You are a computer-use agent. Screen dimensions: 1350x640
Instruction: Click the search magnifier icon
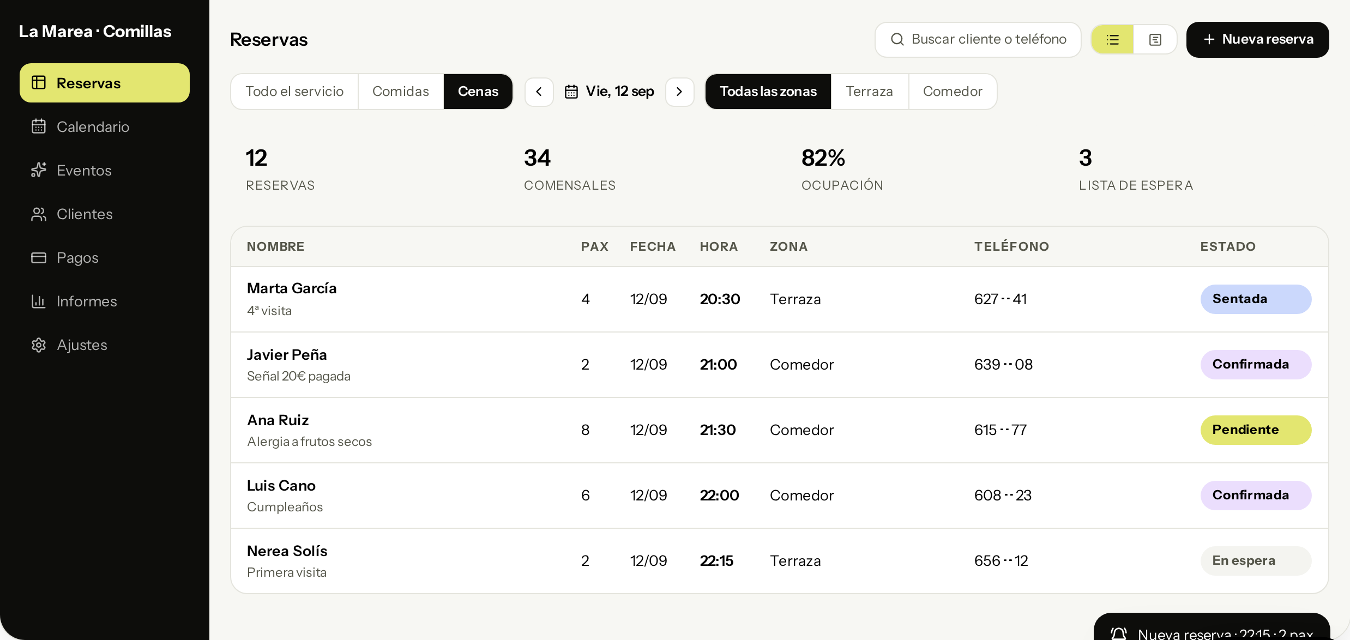[x=897, y=39]
